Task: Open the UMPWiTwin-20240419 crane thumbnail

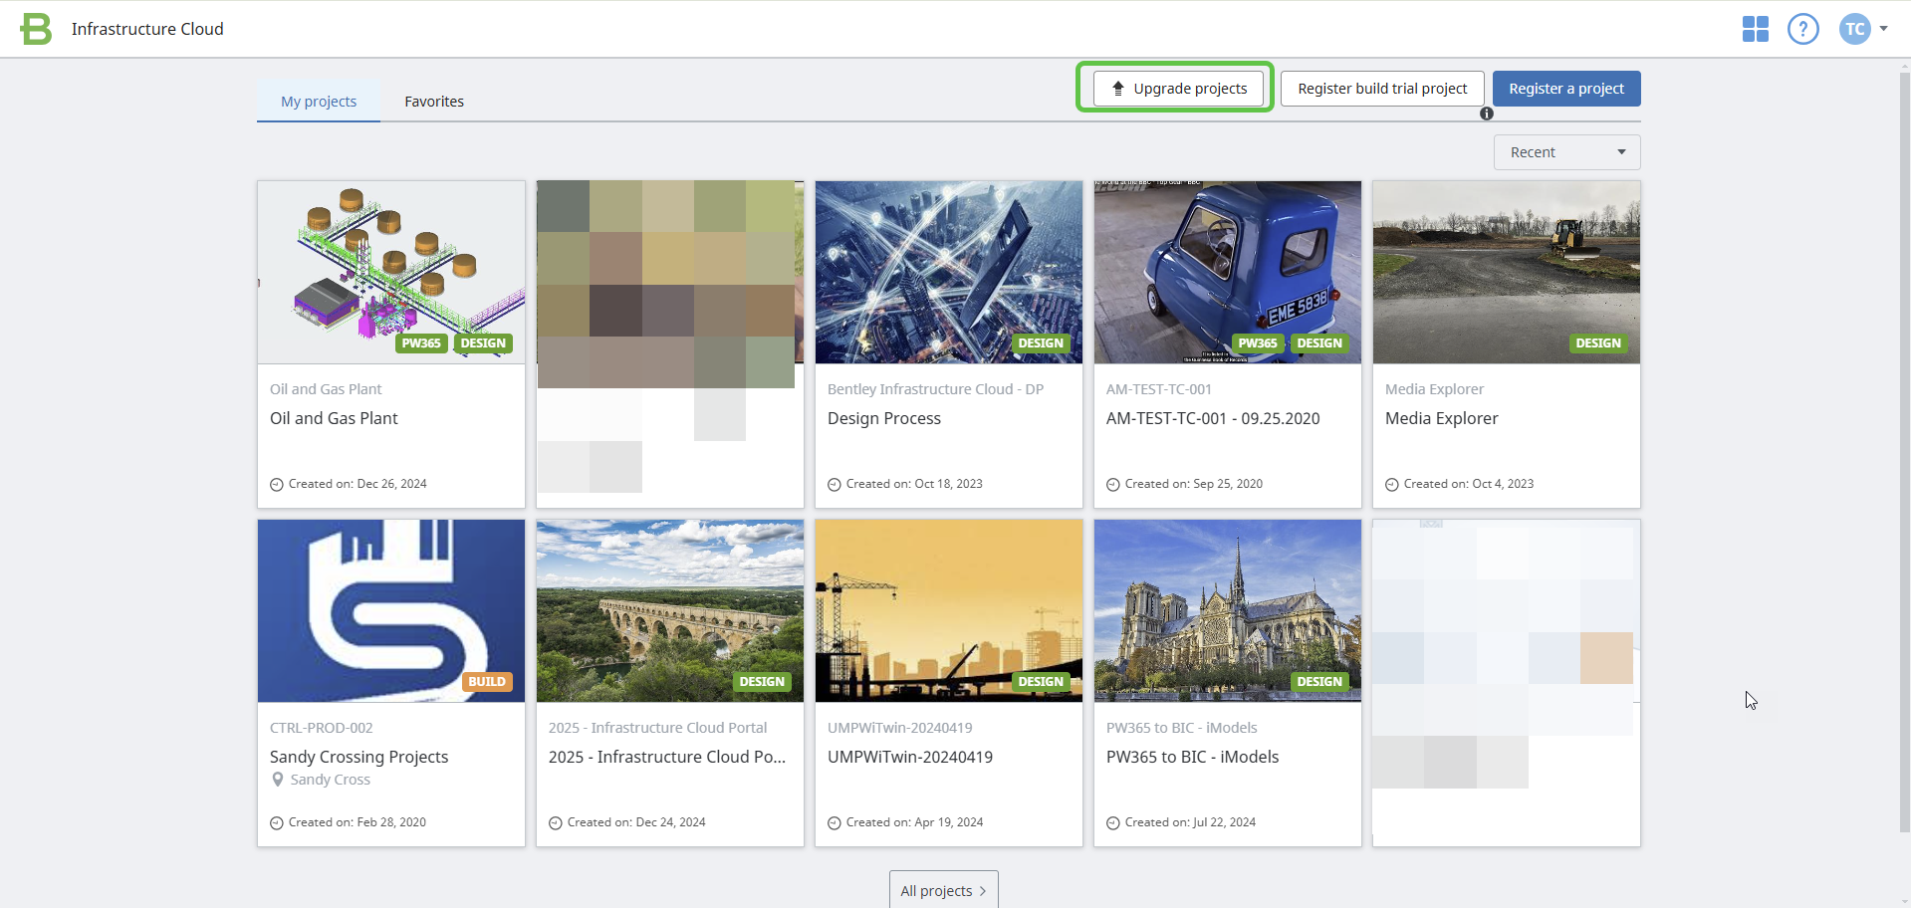Action: click(x=949, y=610)
